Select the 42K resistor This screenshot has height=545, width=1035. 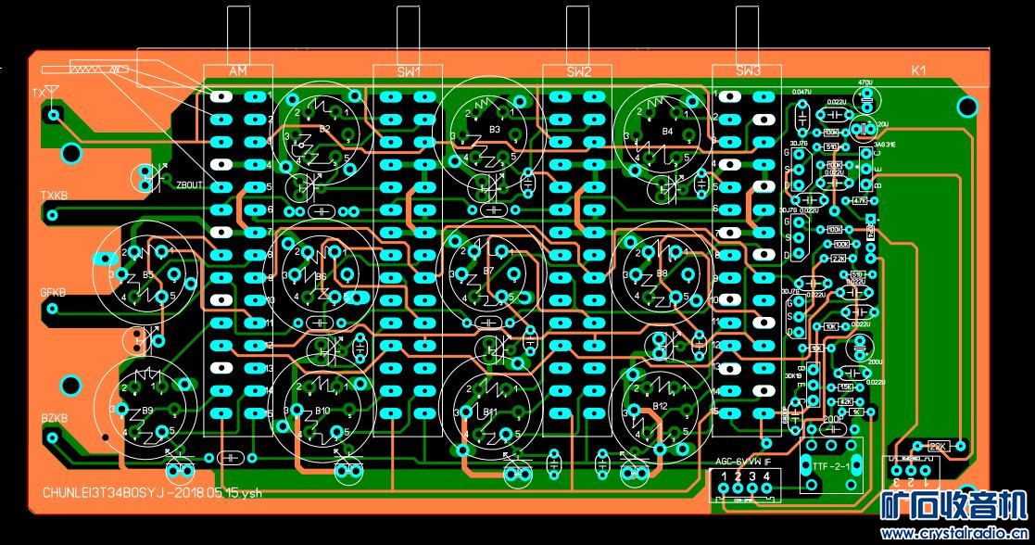(846, 401)
